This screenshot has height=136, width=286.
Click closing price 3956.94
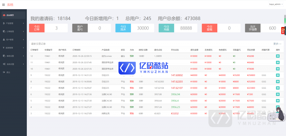click(x=175, y=94)
